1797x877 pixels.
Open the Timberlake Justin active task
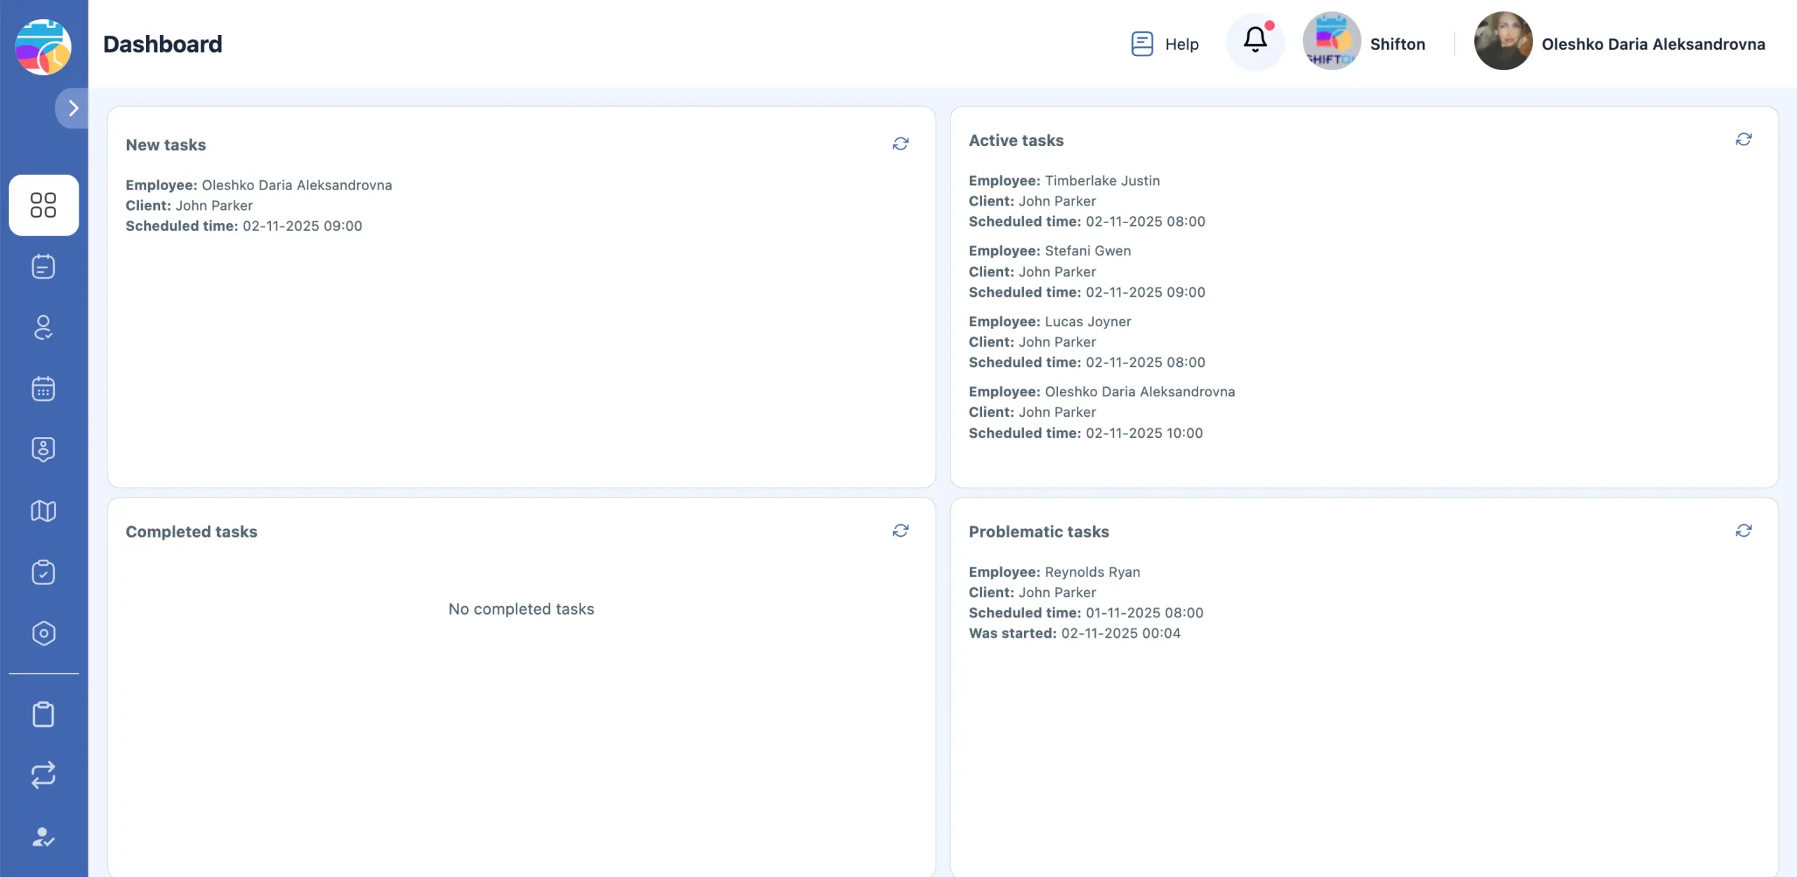tap(1087, 201)
